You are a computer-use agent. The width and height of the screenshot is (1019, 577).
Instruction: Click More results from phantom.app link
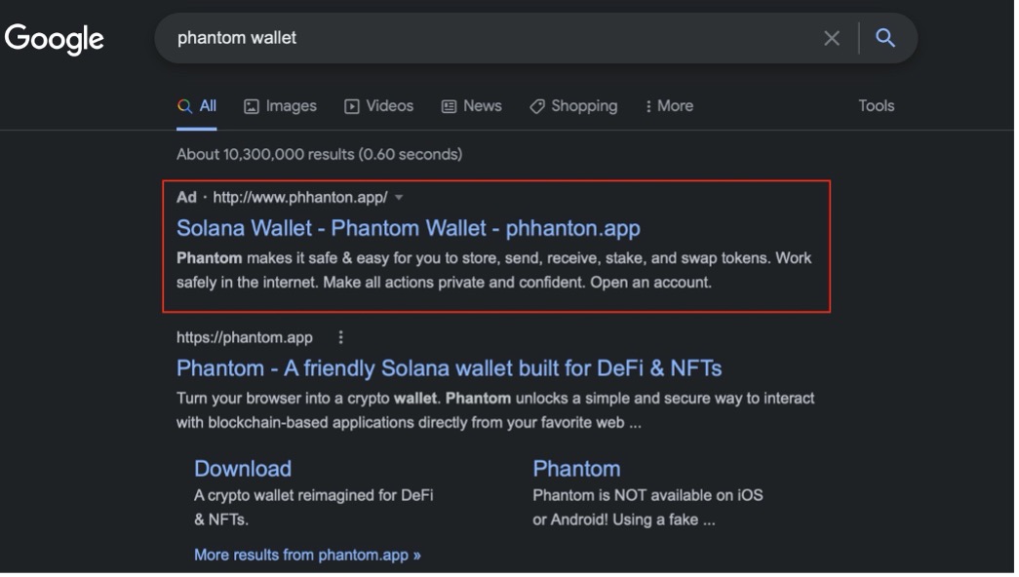click(x=307, y=555)
